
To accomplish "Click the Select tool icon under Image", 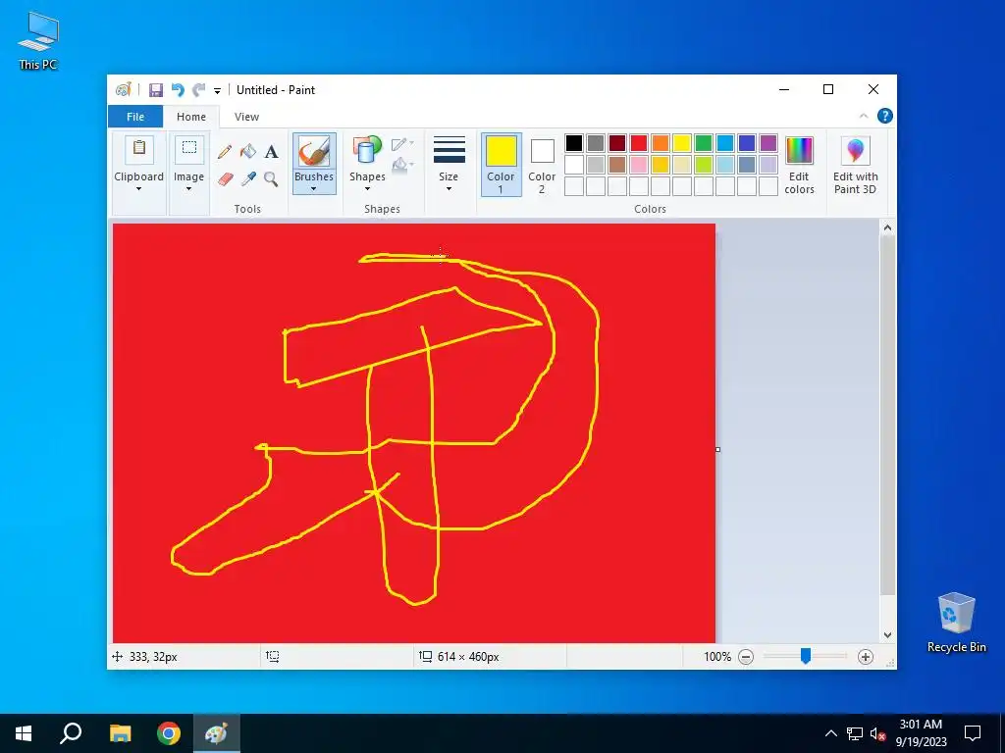I will (189, 148).
